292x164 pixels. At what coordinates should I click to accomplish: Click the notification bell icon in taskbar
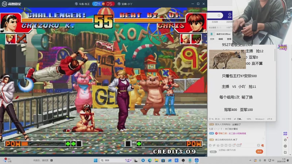[288, 160]
